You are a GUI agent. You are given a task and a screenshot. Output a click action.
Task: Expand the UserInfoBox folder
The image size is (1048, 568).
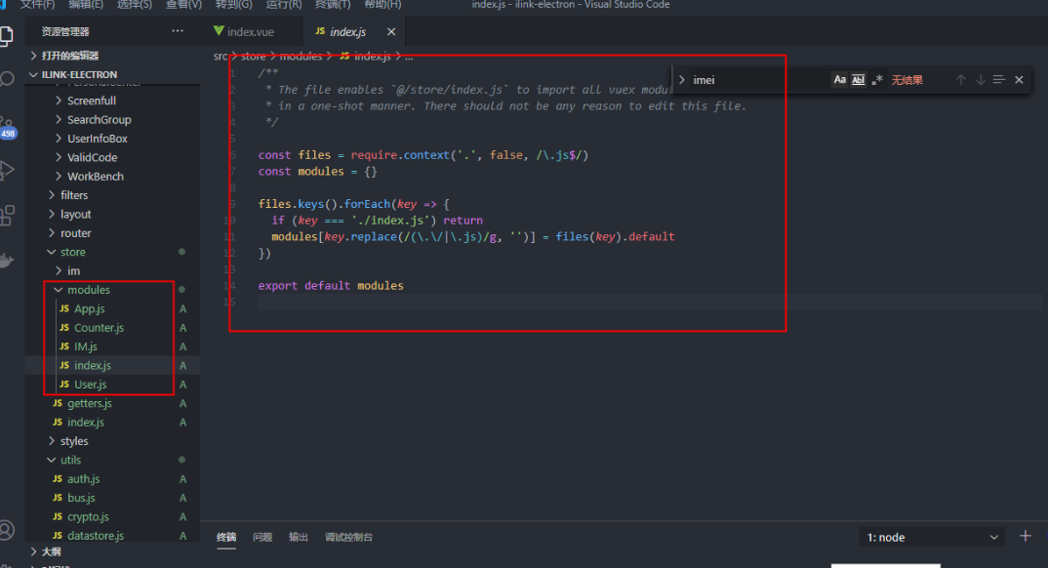click(x=112, y=139)
